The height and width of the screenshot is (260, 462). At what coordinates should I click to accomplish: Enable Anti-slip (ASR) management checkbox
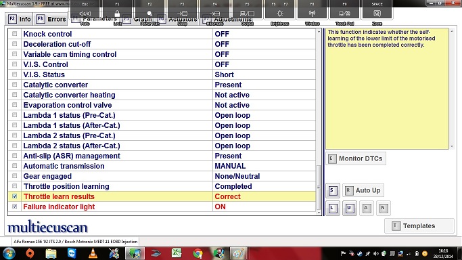click(14, 156)
